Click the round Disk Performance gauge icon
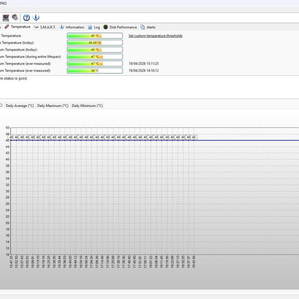Viewport: 299px width, 299px height. coord(106,27)
